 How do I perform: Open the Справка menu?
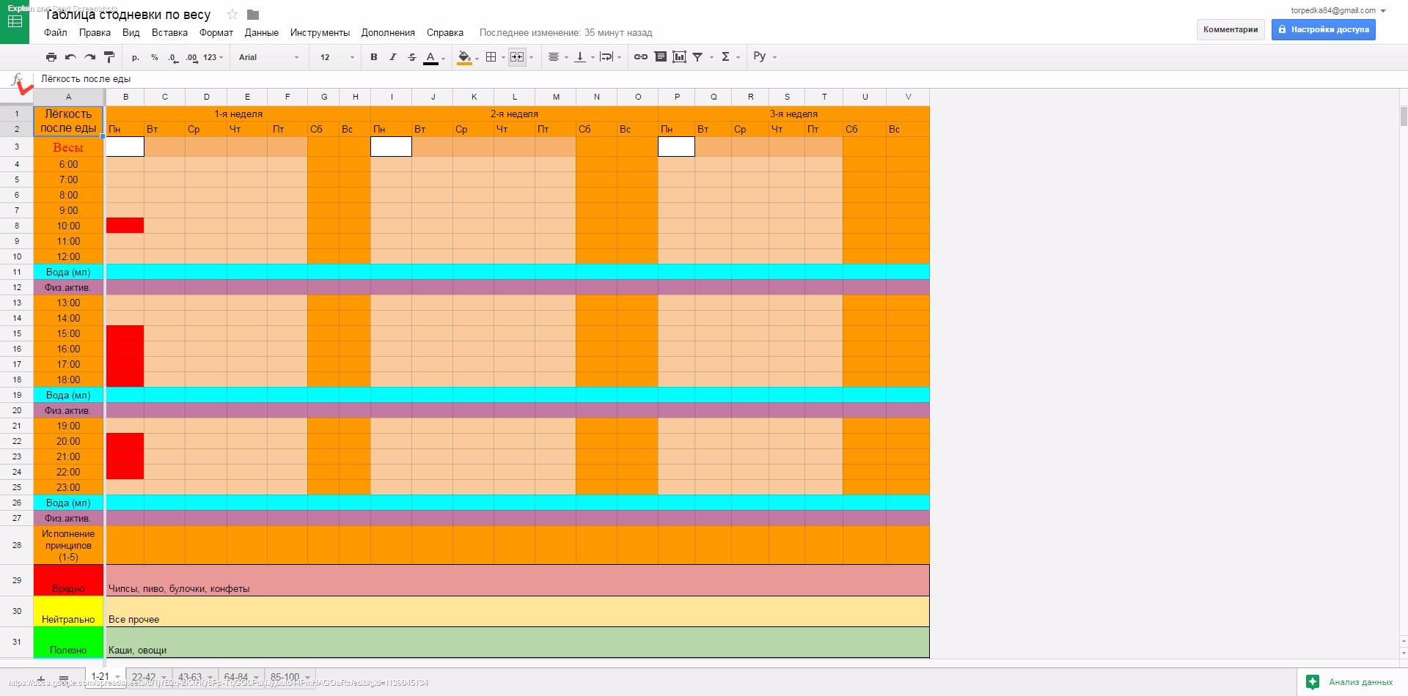pyautogui.click(x=445, y=32)
